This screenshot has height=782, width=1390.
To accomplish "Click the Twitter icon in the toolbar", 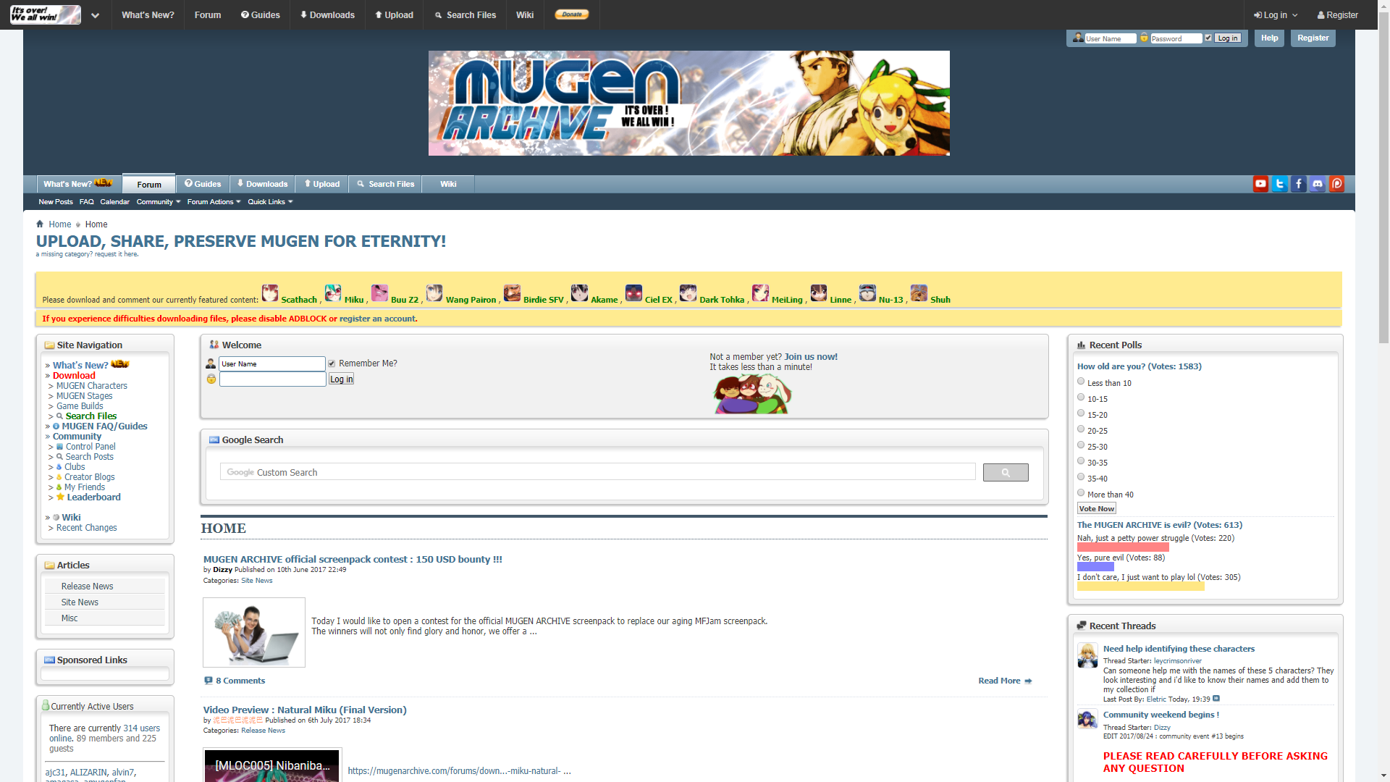I will pos(1280,183).
